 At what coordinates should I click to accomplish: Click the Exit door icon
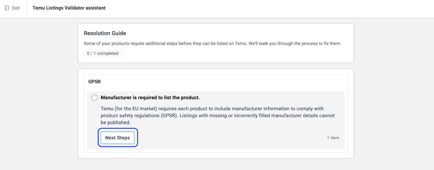tap(7, 8)
